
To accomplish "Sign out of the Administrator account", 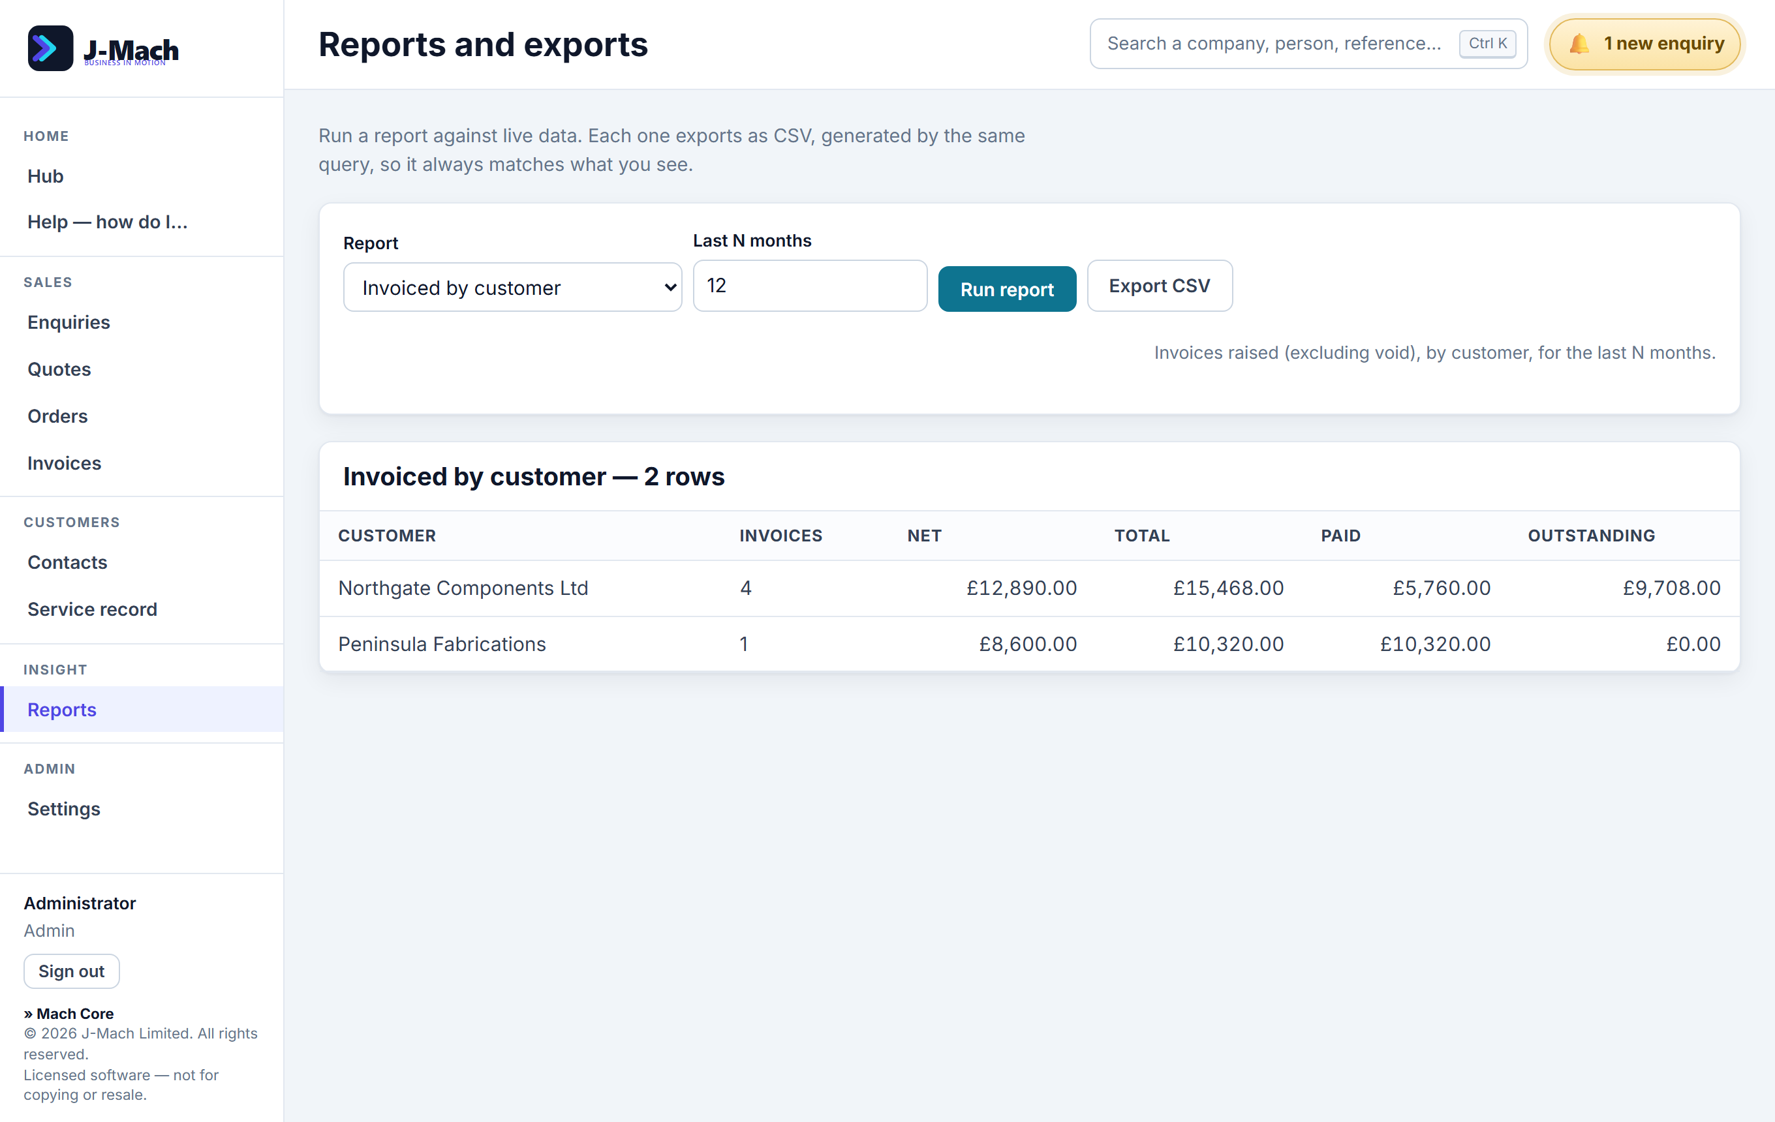I will pos(72,971).
